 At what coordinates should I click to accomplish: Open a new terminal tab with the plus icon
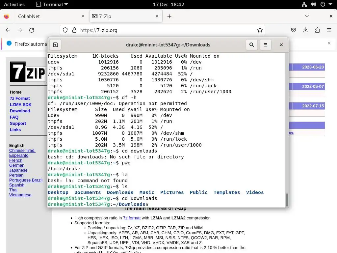(55, 45)
